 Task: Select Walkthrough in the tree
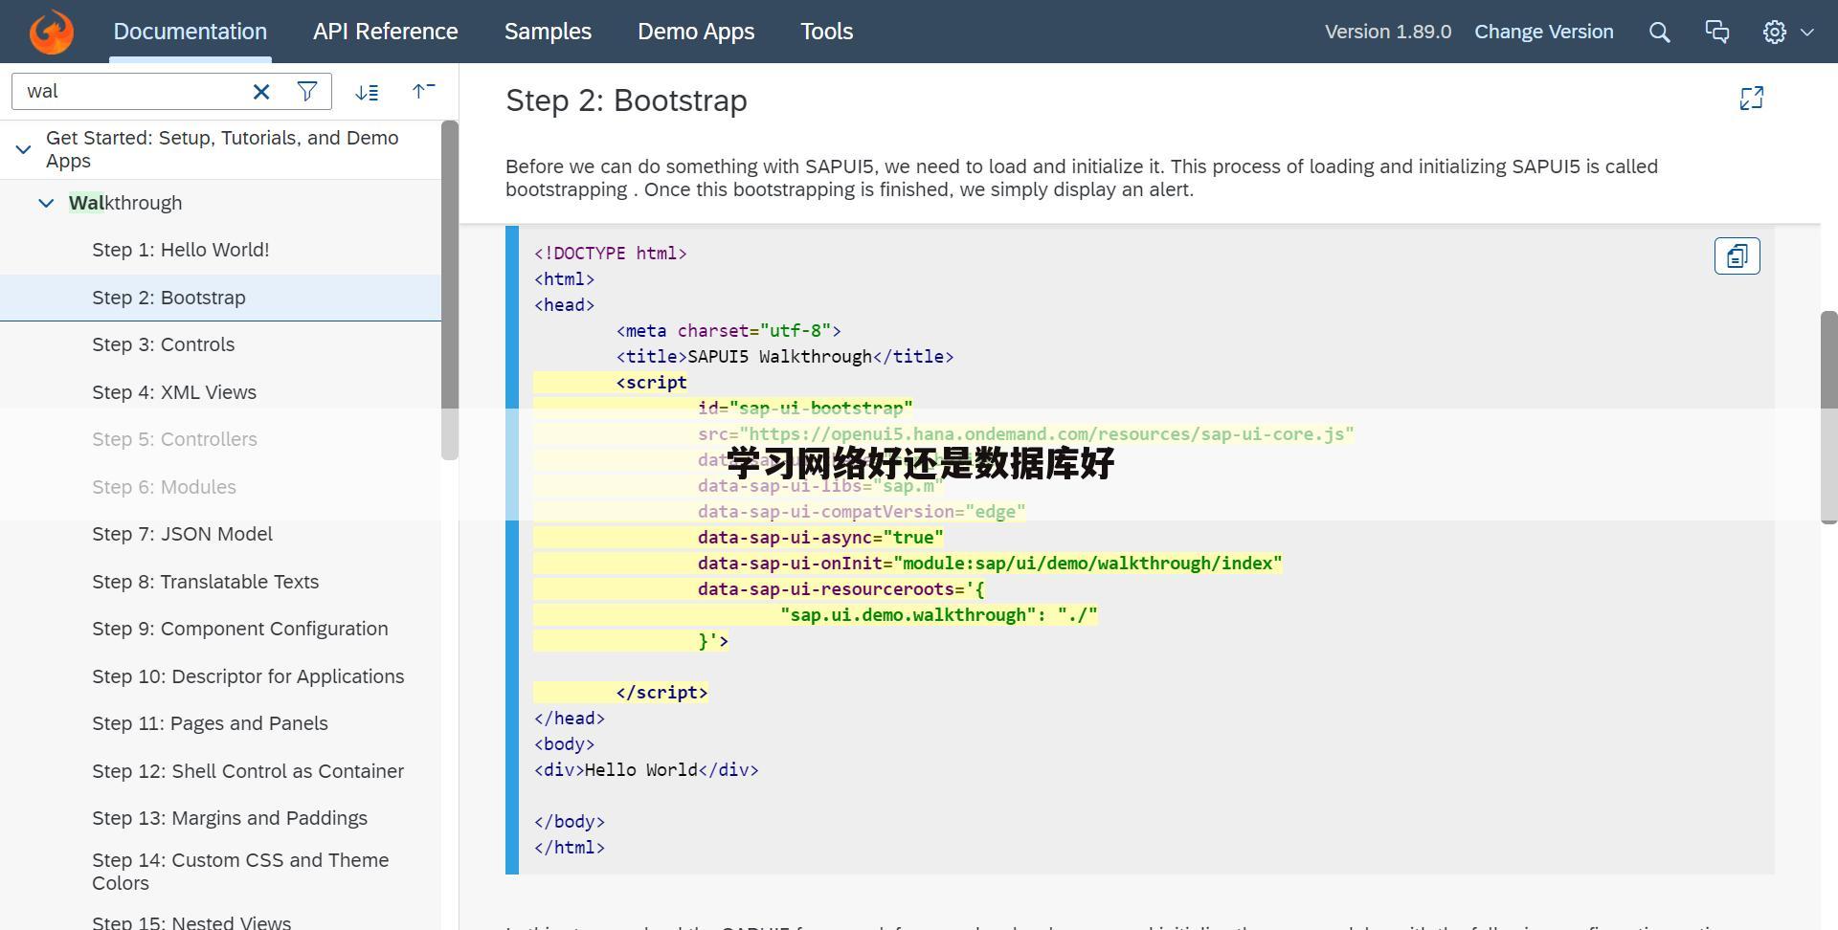pos(125,203)
